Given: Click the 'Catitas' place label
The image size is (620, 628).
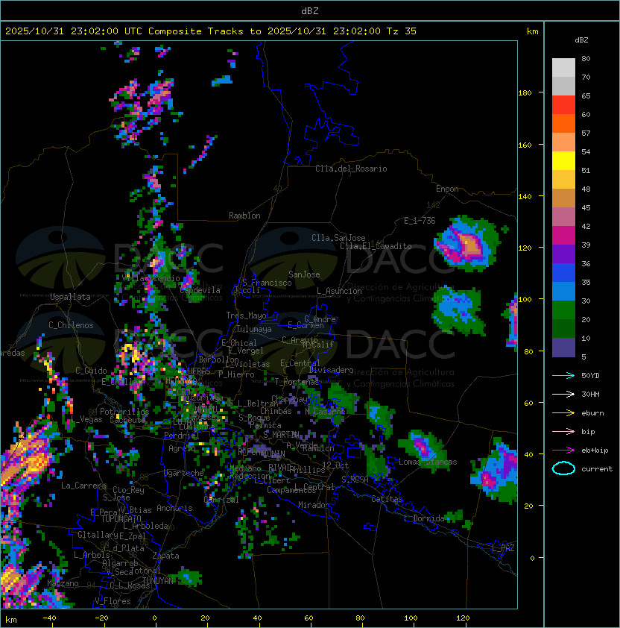Looking at the screenshot, I should click(x=387, y=499).
